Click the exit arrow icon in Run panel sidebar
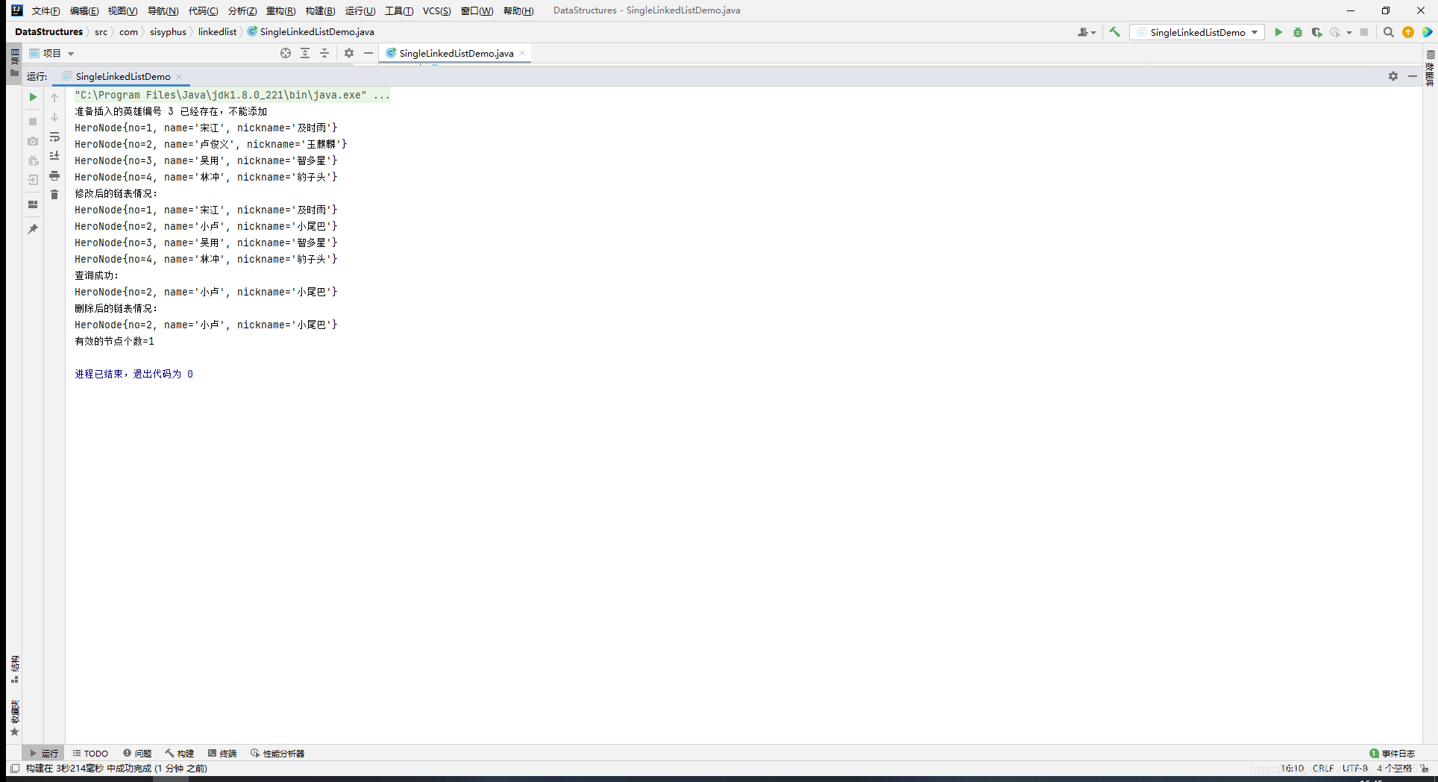 33,180
